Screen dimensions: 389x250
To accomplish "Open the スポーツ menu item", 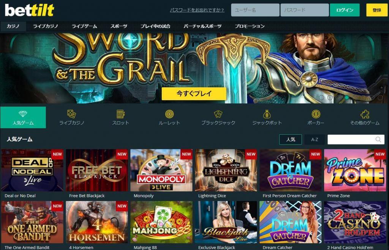I will [x=119, y=26].
